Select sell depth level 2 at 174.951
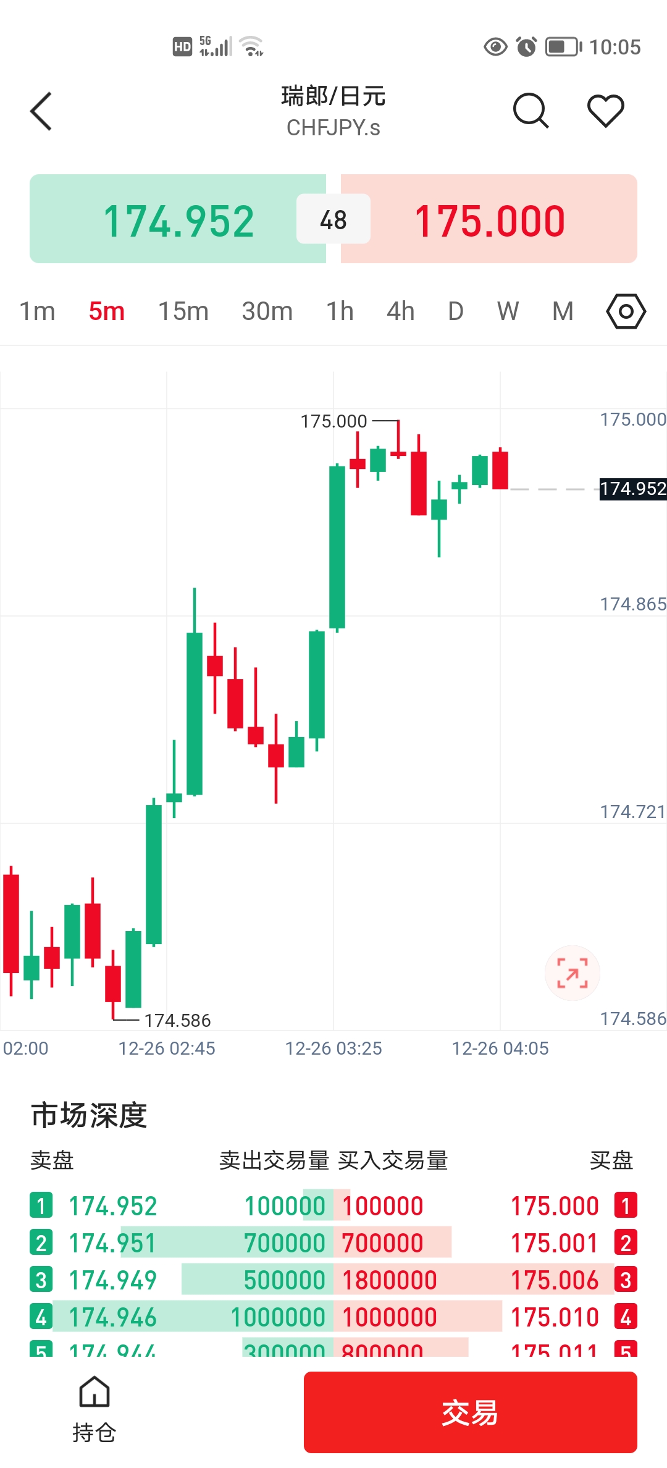This screenshot has height=1468, width=667. point(112,1243)
